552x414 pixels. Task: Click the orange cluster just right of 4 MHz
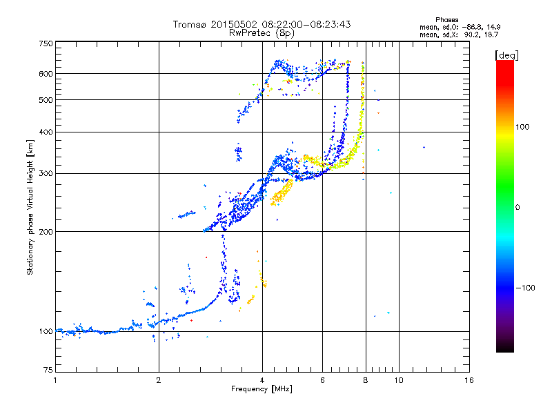click(281, 193)
